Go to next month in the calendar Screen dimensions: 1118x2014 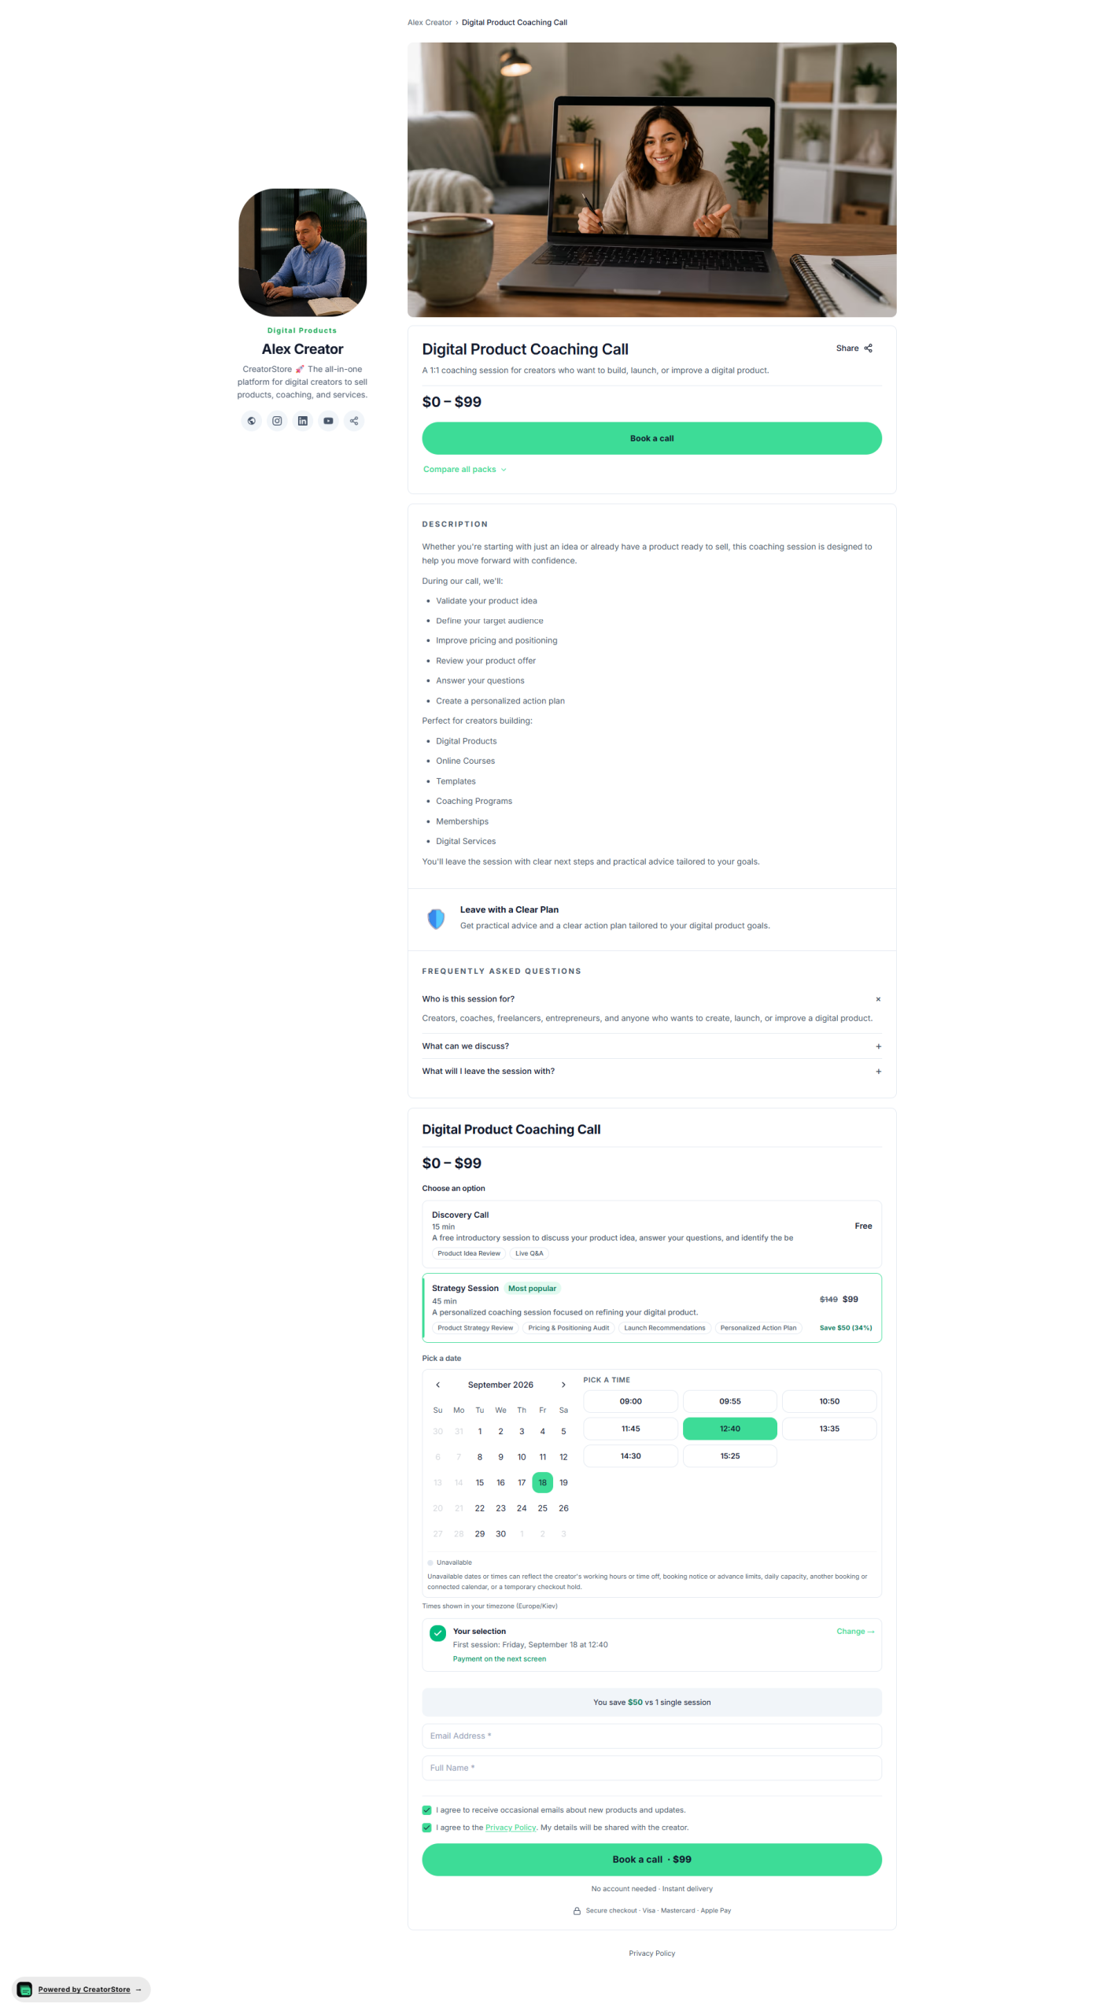pyautogui.click(x=563, y=1385)
